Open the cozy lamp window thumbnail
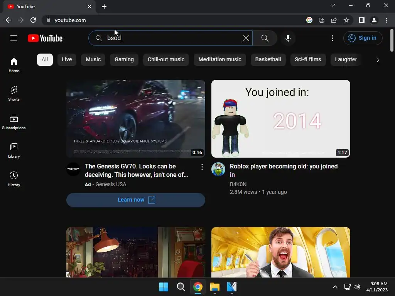Screen dimensions: 395x296 click(135, 252)
